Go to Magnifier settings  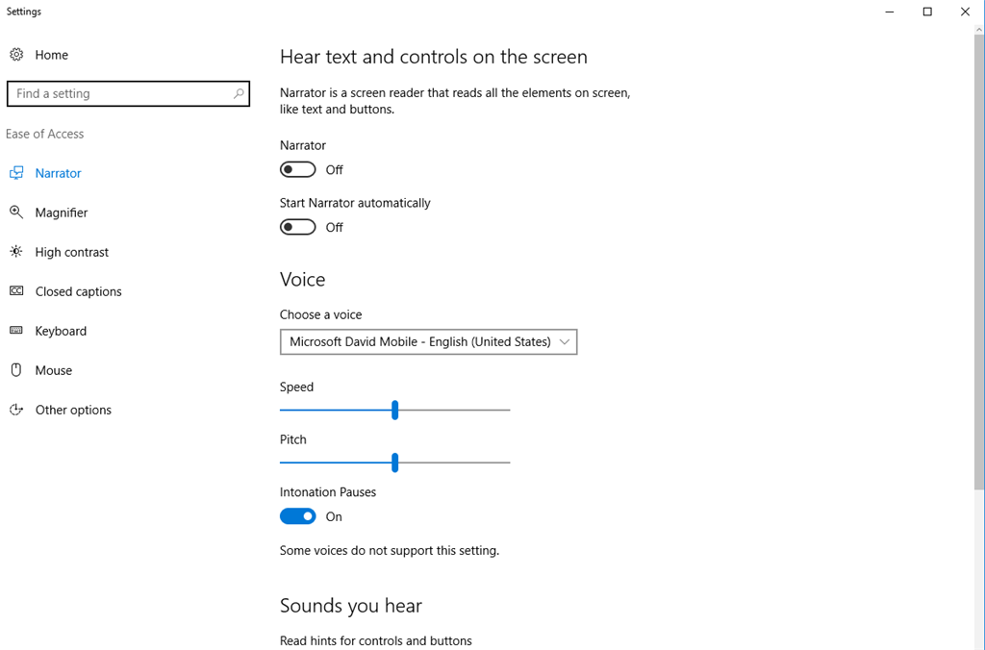click(62, 212)
